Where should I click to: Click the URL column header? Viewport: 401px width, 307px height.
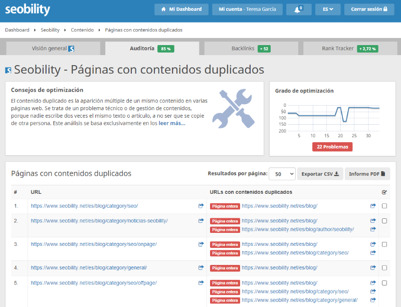[x=36, y=192]
